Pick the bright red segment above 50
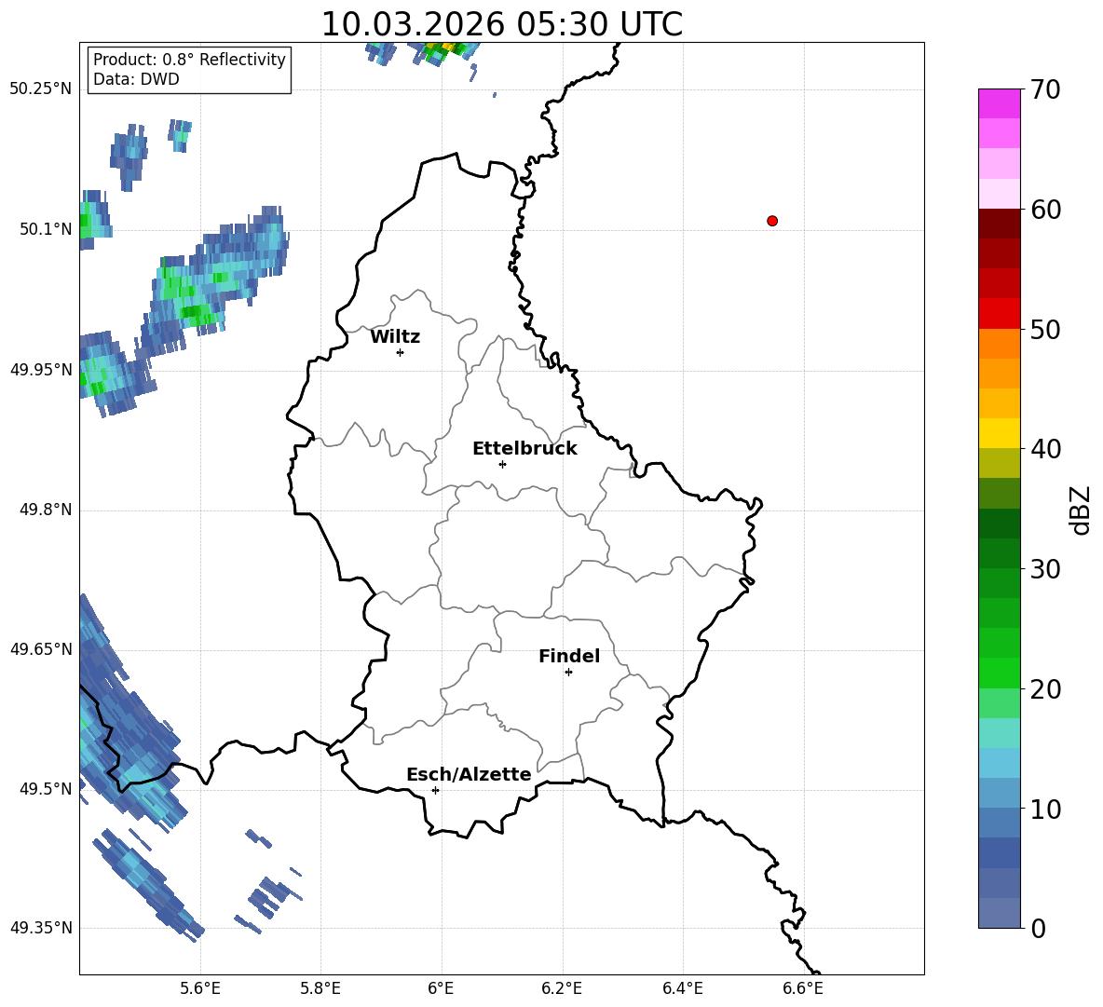Viewport: 1103px width, 1007px height. click(x=999, y=314)
